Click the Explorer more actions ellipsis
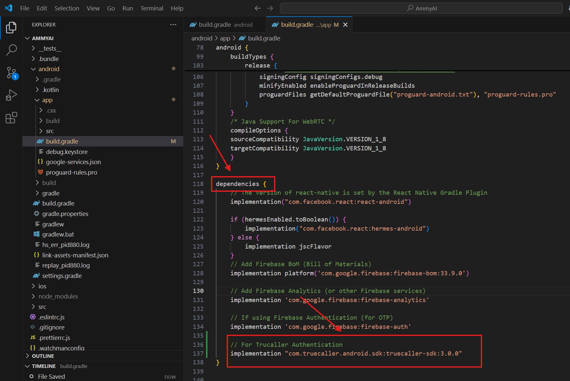570x381 pixels. click(173, 25)
